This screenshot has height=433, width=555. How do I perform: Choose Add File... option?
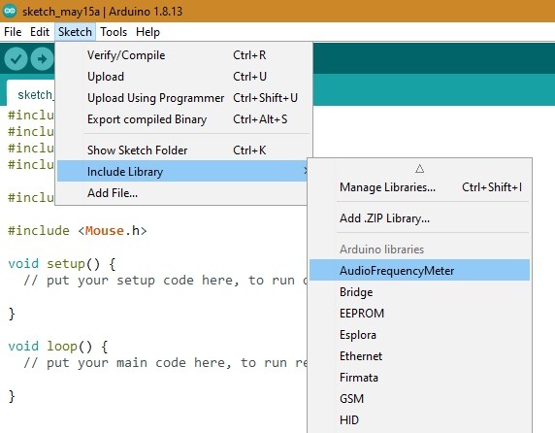tap(182, 193)
